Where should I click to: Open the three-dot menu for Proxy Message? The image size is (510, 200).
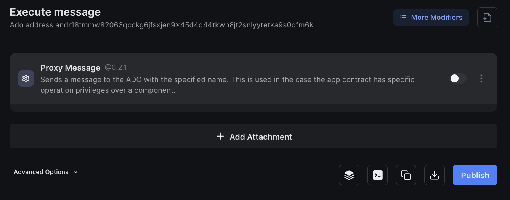[481, 79]
